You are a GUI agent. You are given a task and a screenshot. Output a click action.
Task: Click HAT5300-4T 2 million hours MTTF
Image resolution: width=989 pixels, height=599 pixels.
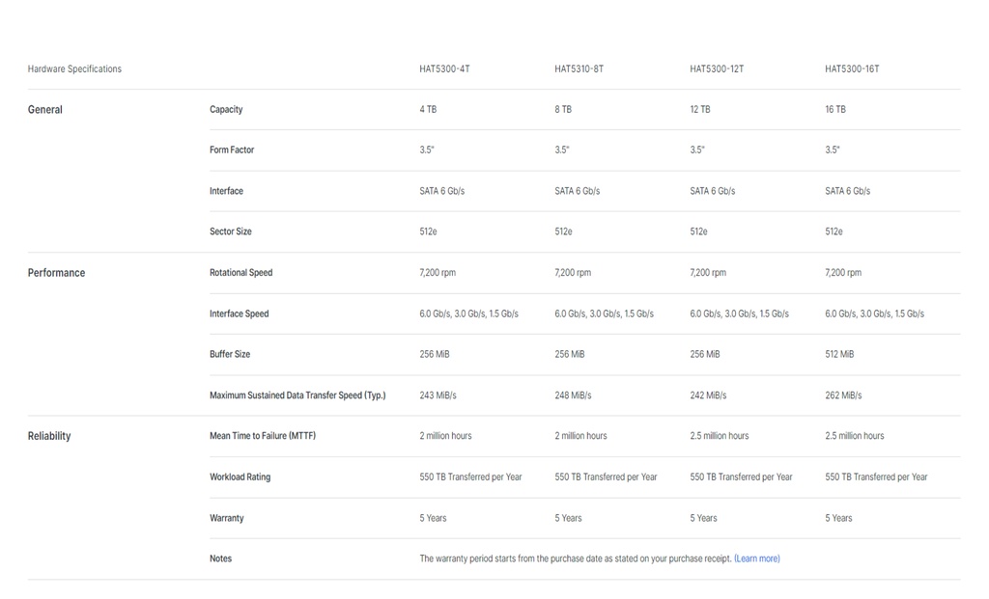point(445,436)
